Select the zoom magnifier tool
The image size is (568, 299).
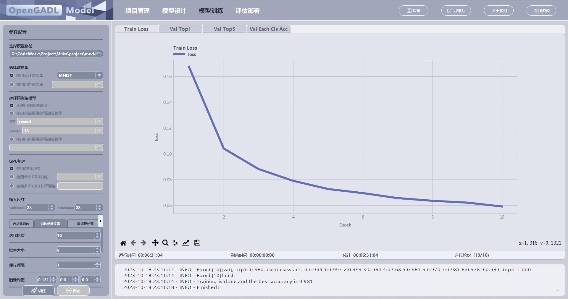(165, 243)
